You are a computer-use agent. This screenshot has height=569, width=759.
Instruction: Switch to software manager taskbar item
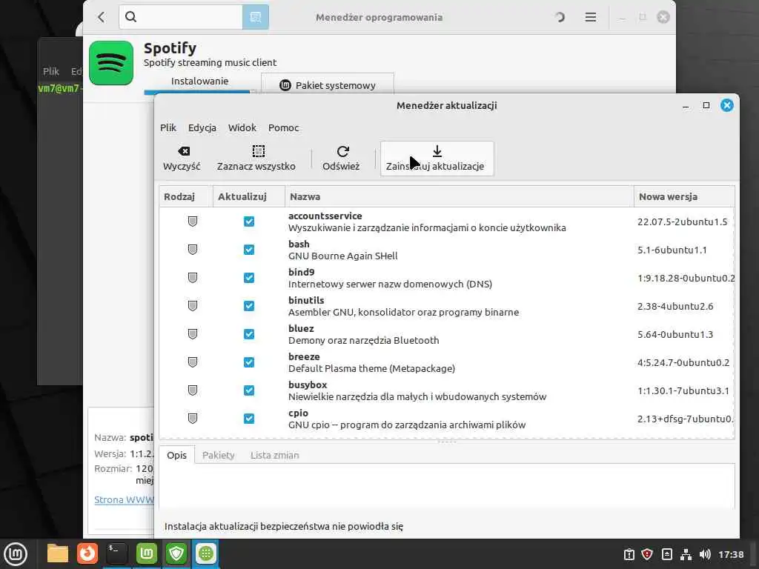point(146,553)
